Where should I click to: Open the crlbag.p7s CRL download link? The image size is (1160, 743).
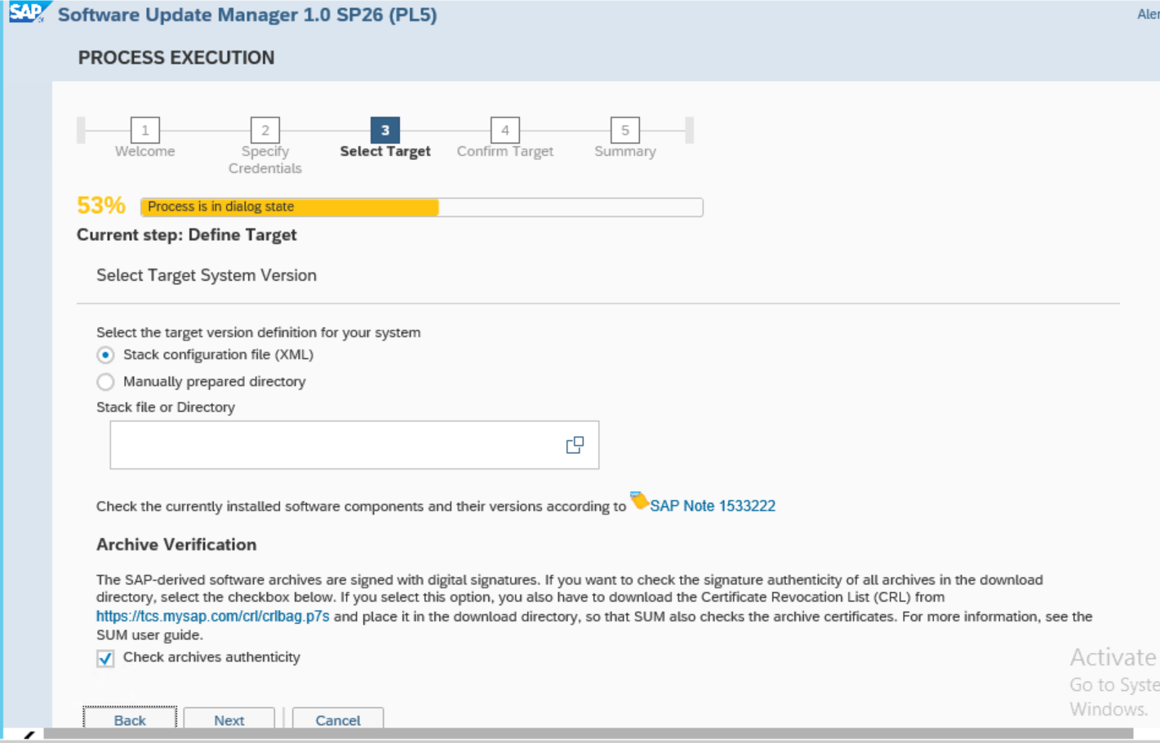(x=213, y=616)
